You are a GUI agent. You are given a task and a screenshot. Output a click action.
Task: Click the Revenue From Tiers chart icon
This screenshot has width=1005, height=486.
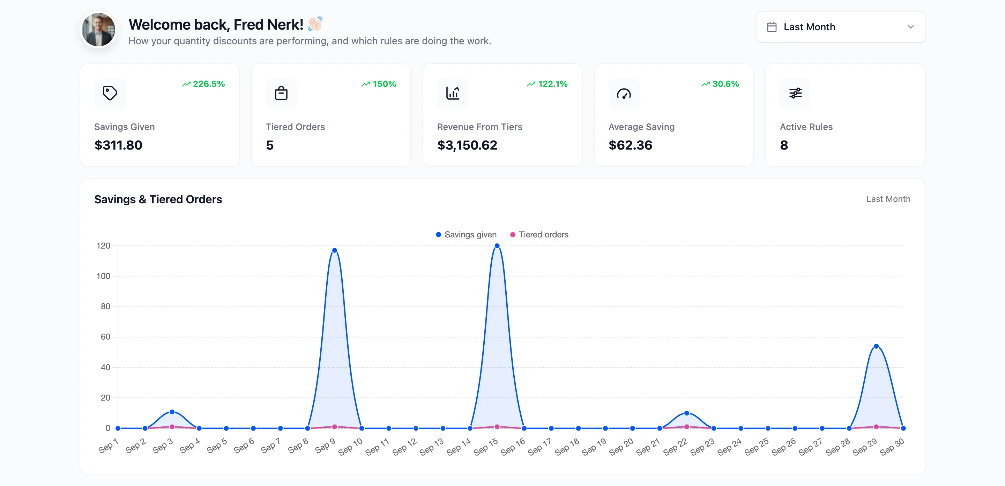click(x=453, y=93)
